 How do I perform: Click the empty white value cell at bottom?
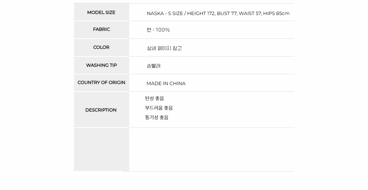click(x=212, y=150)
